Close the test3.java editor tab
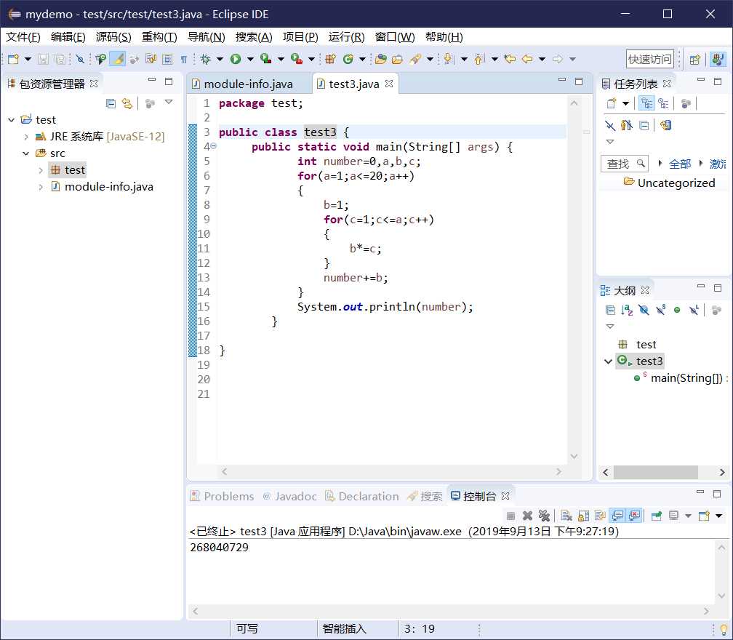733x640 pixels. click(x=389, y=84)
